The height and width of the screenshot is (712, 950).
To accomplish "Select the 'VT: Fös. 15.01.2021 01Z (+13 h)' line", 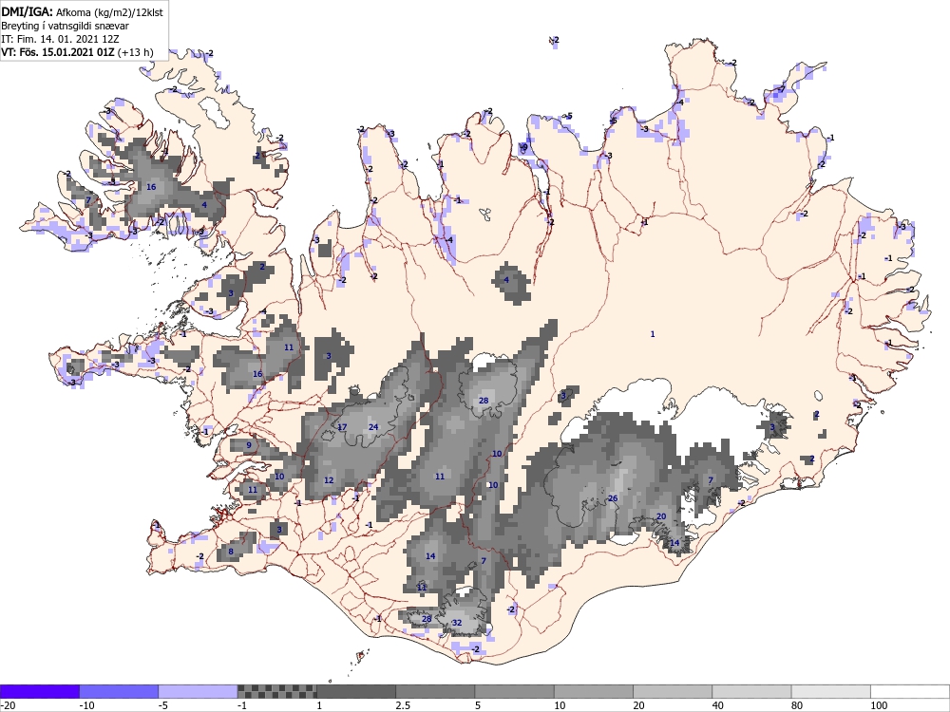I will point(77,52).
